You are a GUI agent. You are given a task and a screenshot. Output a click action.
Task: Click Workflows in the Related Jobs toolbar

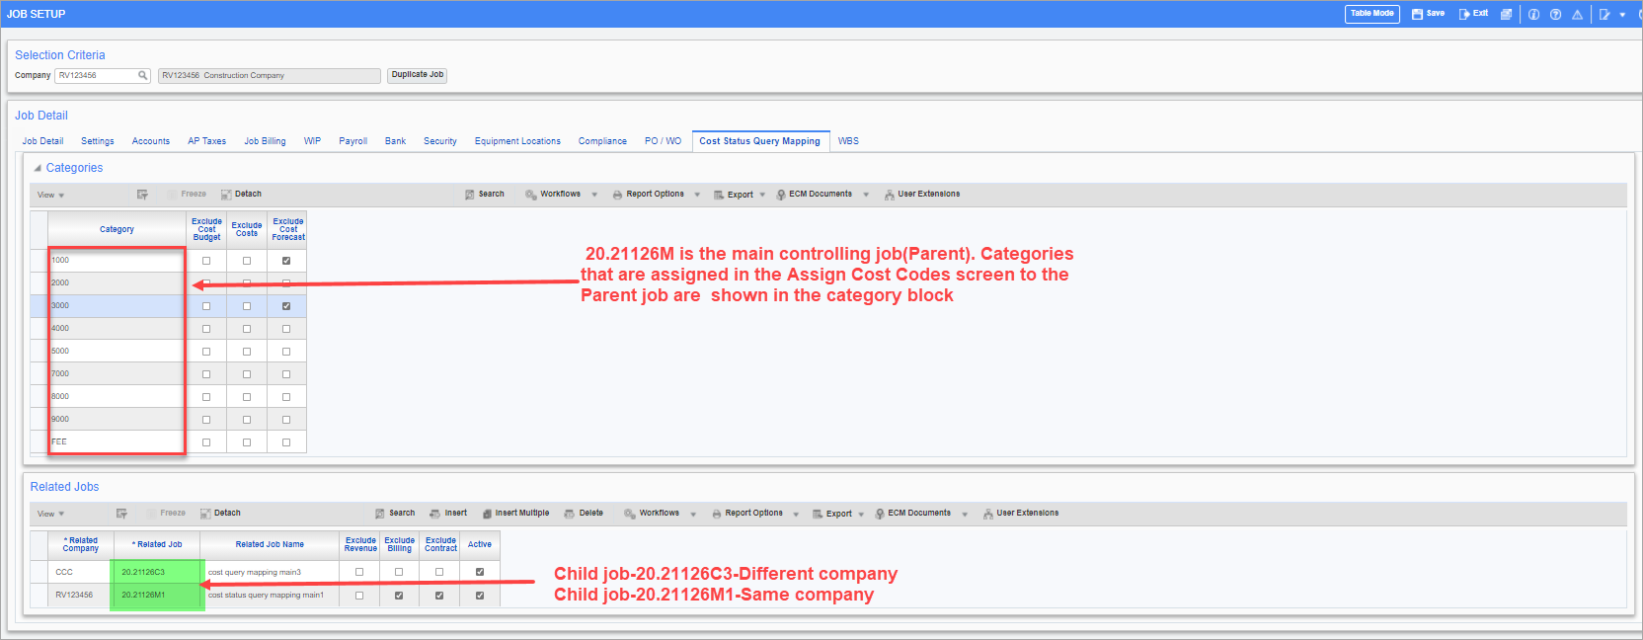pyautogui.click(x=652, y=514)
